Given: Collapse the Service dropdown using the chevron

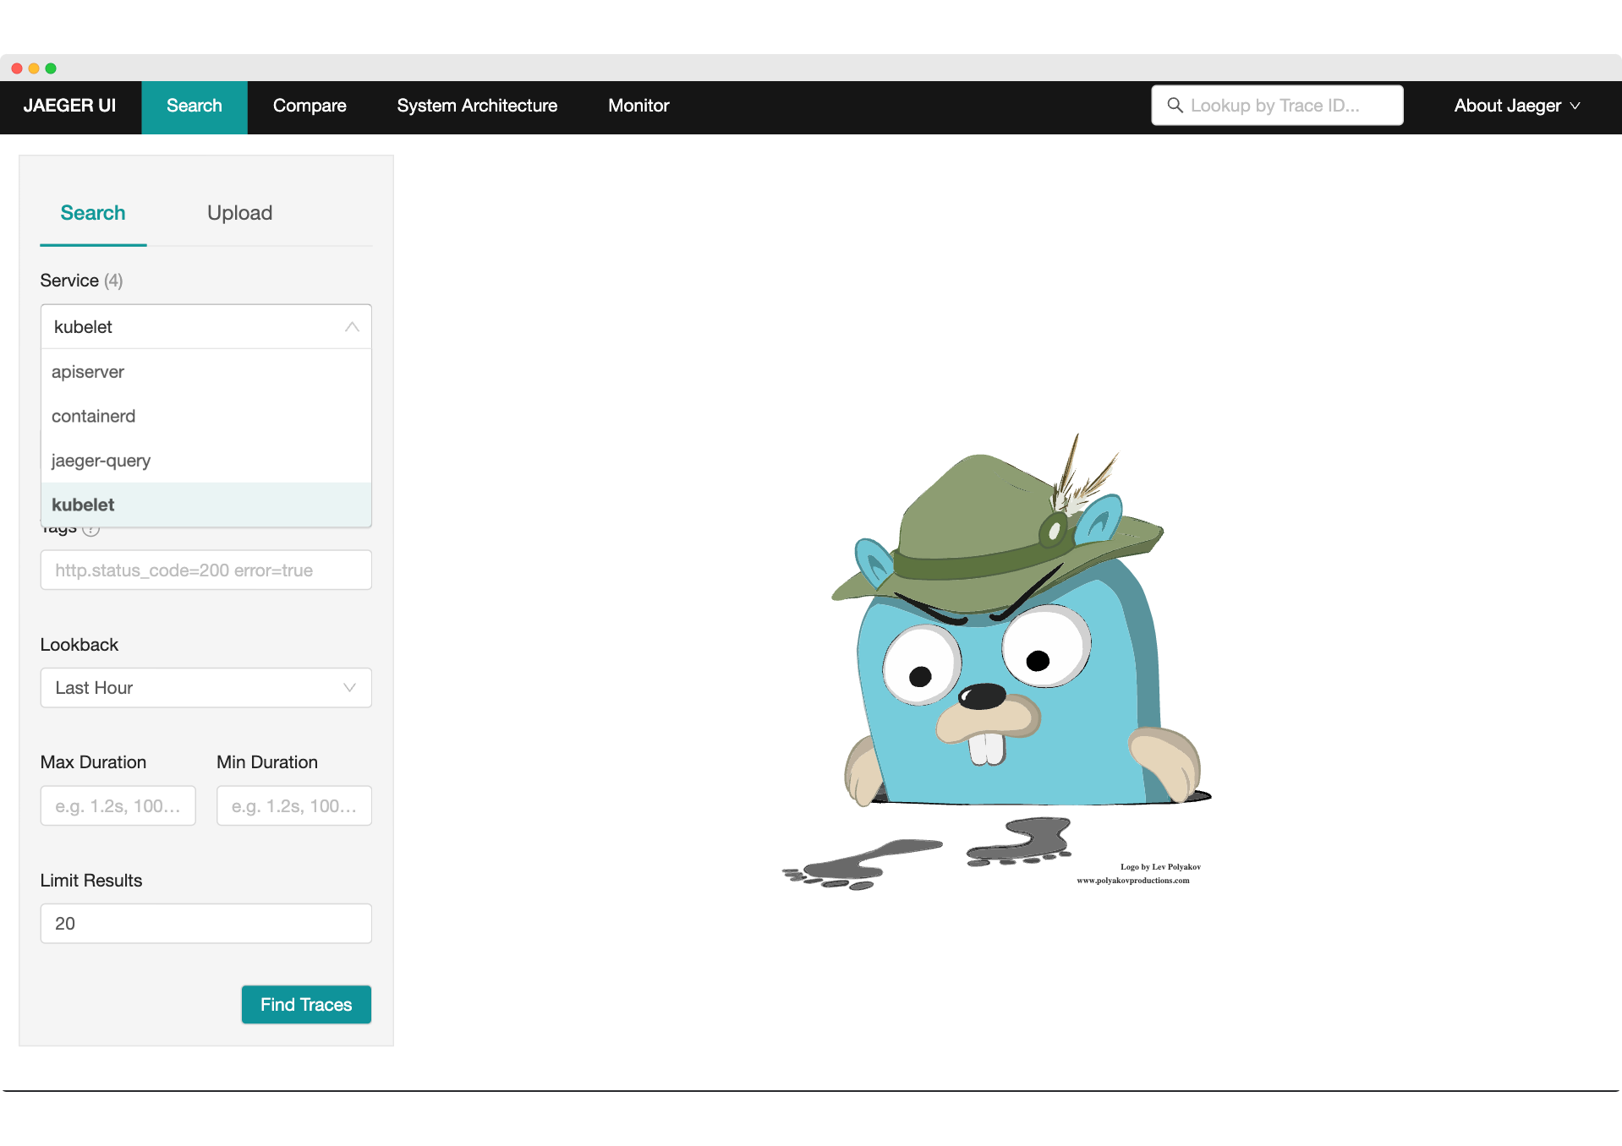Looking at the screenshot, I should [x=352, y=327].
